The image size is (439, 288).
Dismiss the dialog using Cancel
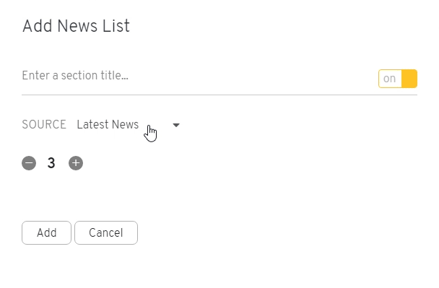[x=106, y=233]
